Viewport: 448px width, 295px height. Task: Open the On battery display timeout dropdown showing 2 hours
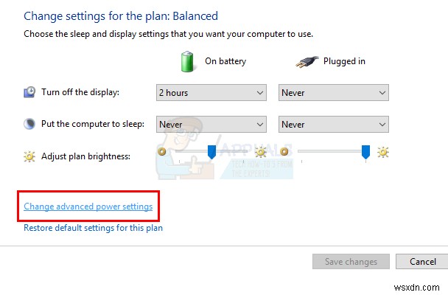coord(211,93)
